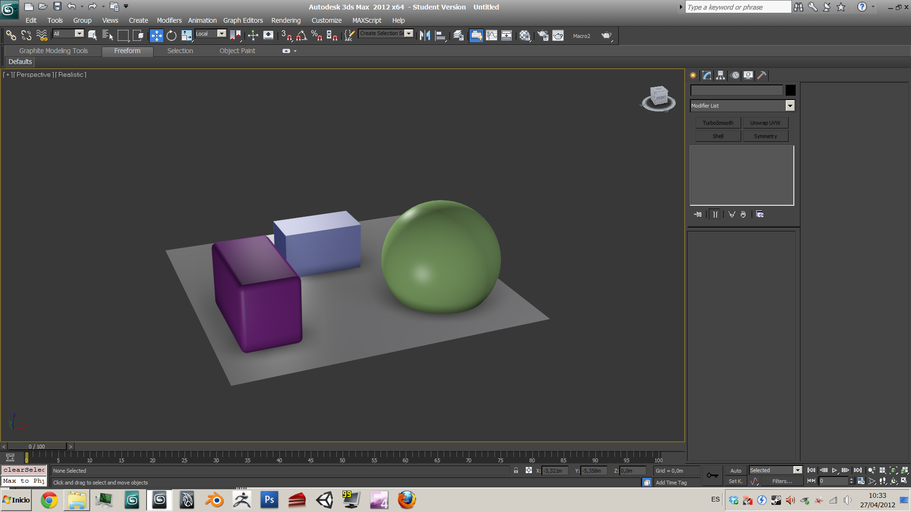Click the TurboSmooth modifier button
This screenshot has height=512, width=911.
point(718,123)
